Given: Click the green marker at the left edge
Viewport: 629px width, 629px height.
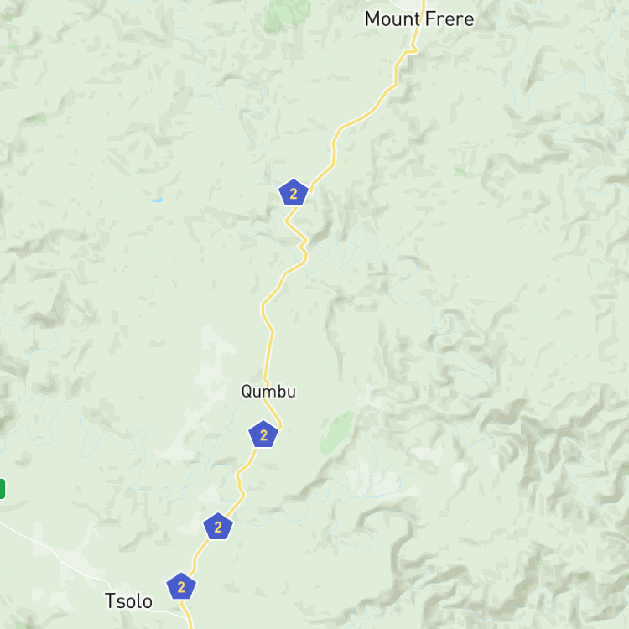Looking at the screenshot, I should [x=2, y=489].
